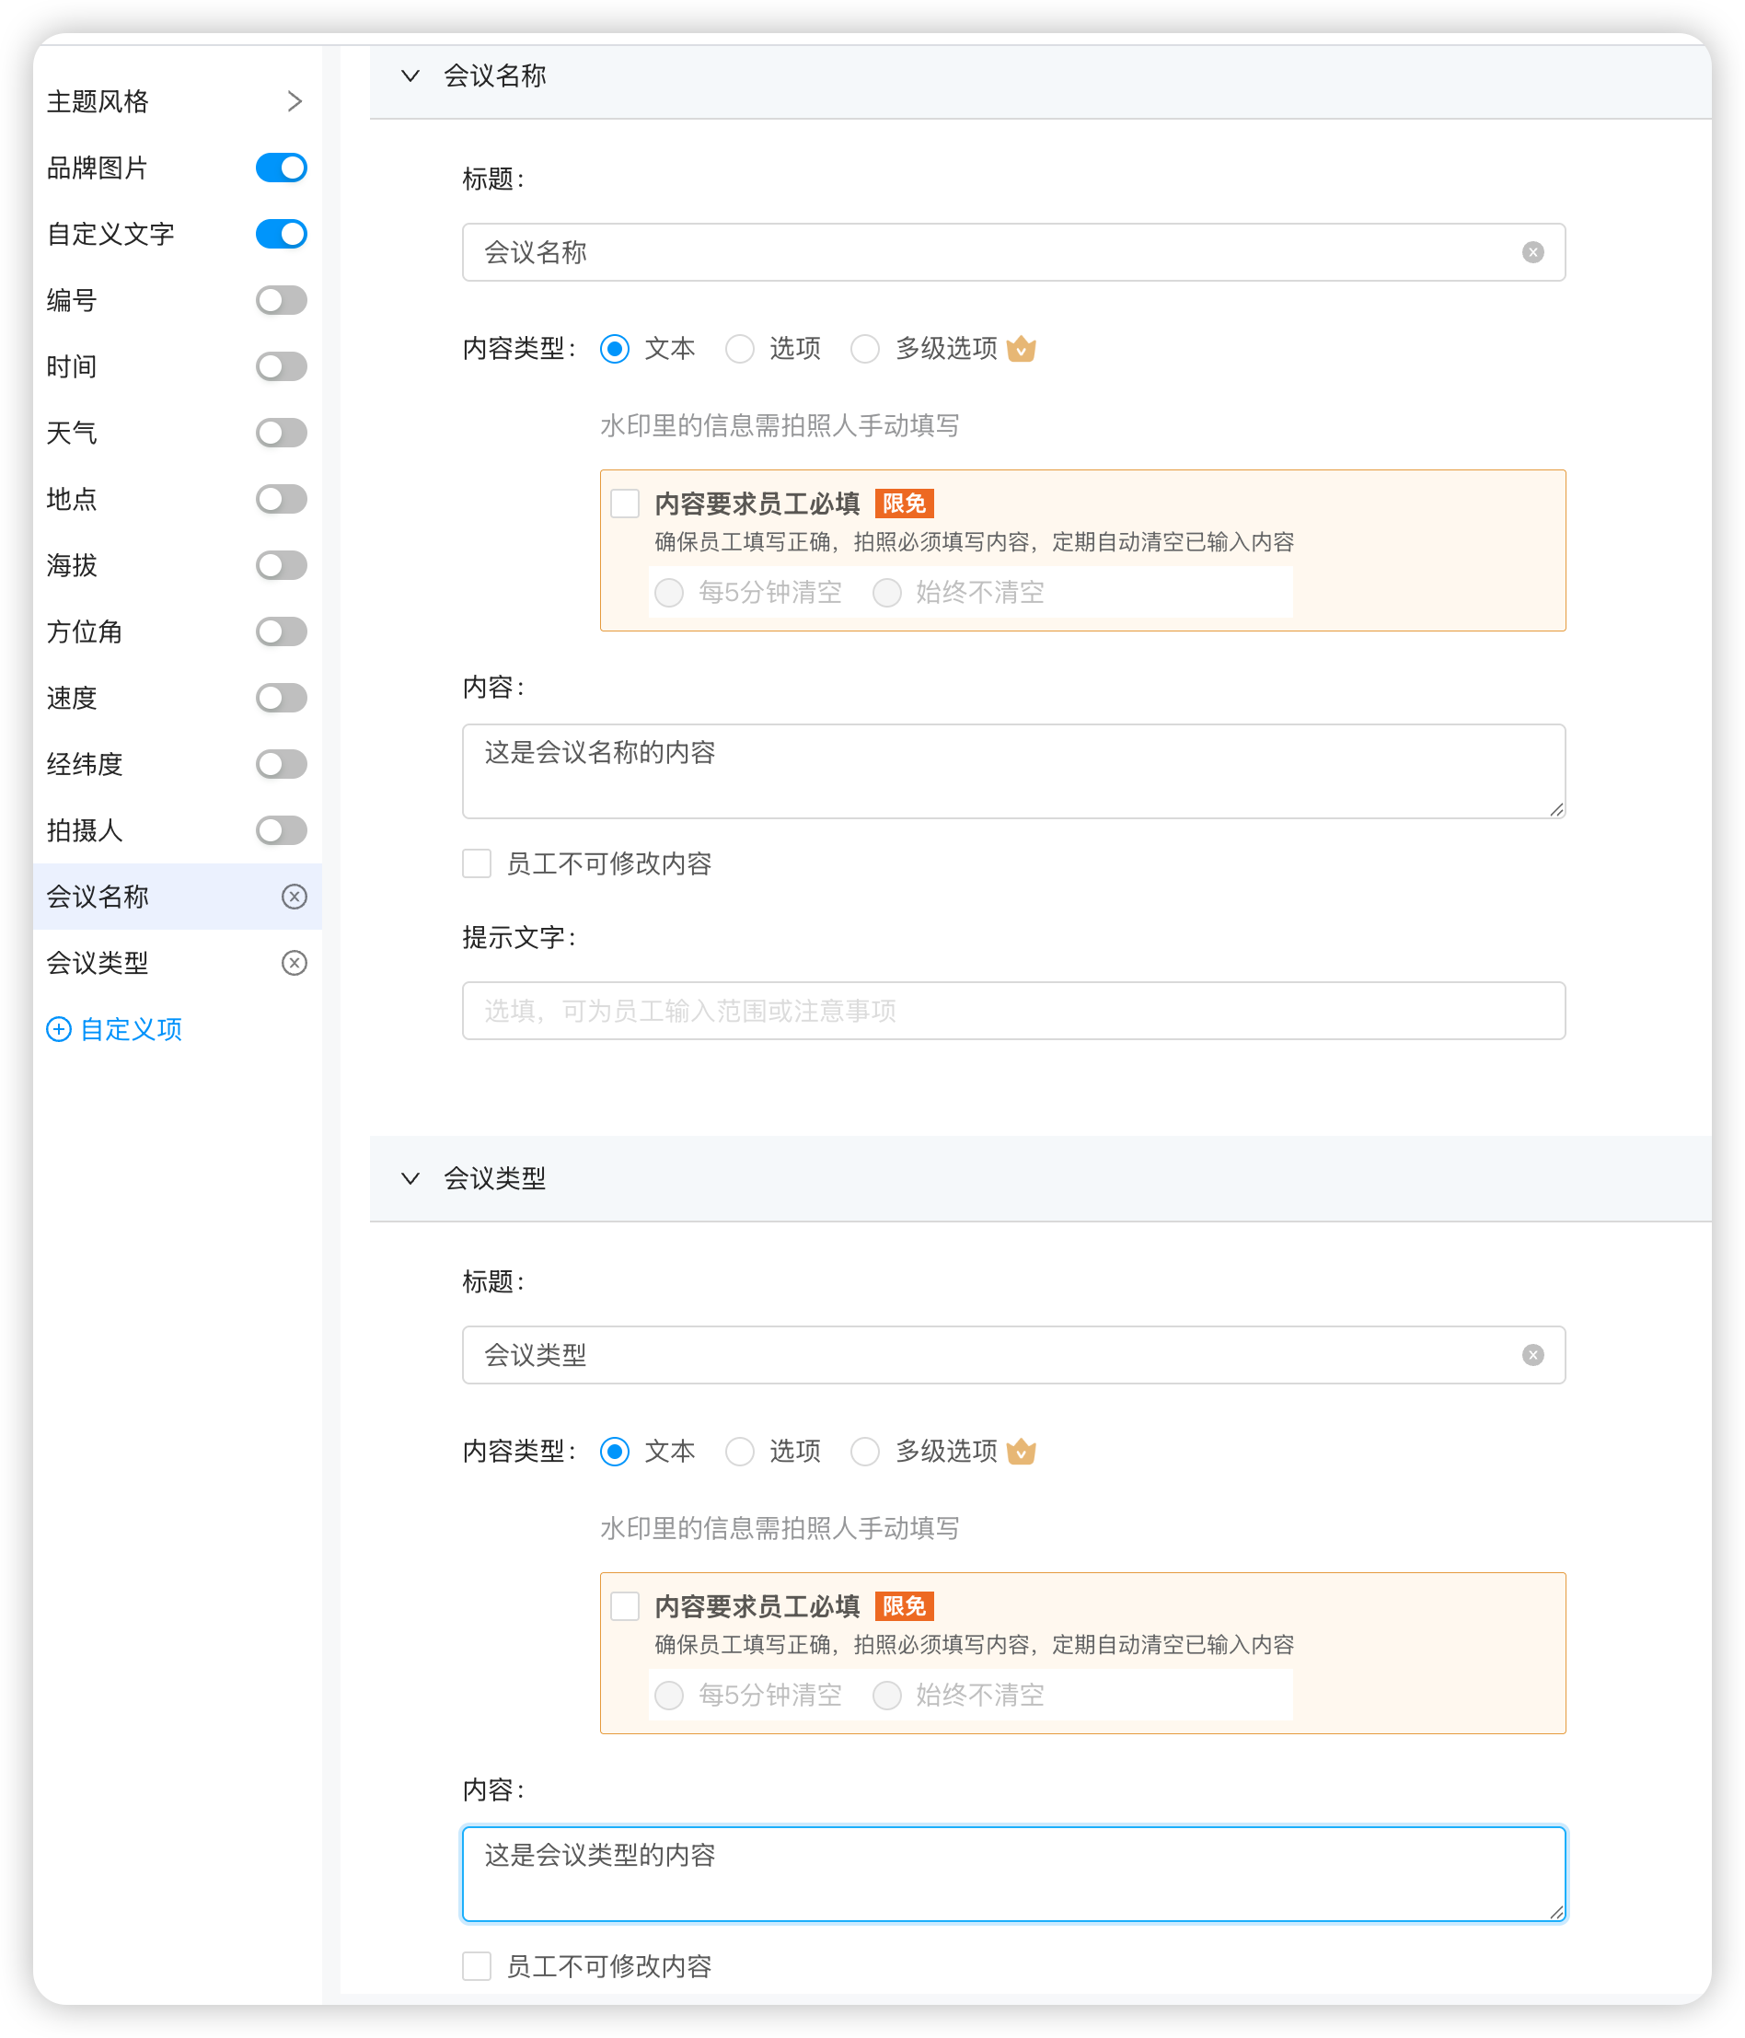This screenshot has width=1745, height=2038.
Task: Check 员工不可修改内容 for 会议名称
Action: (476, 863)
